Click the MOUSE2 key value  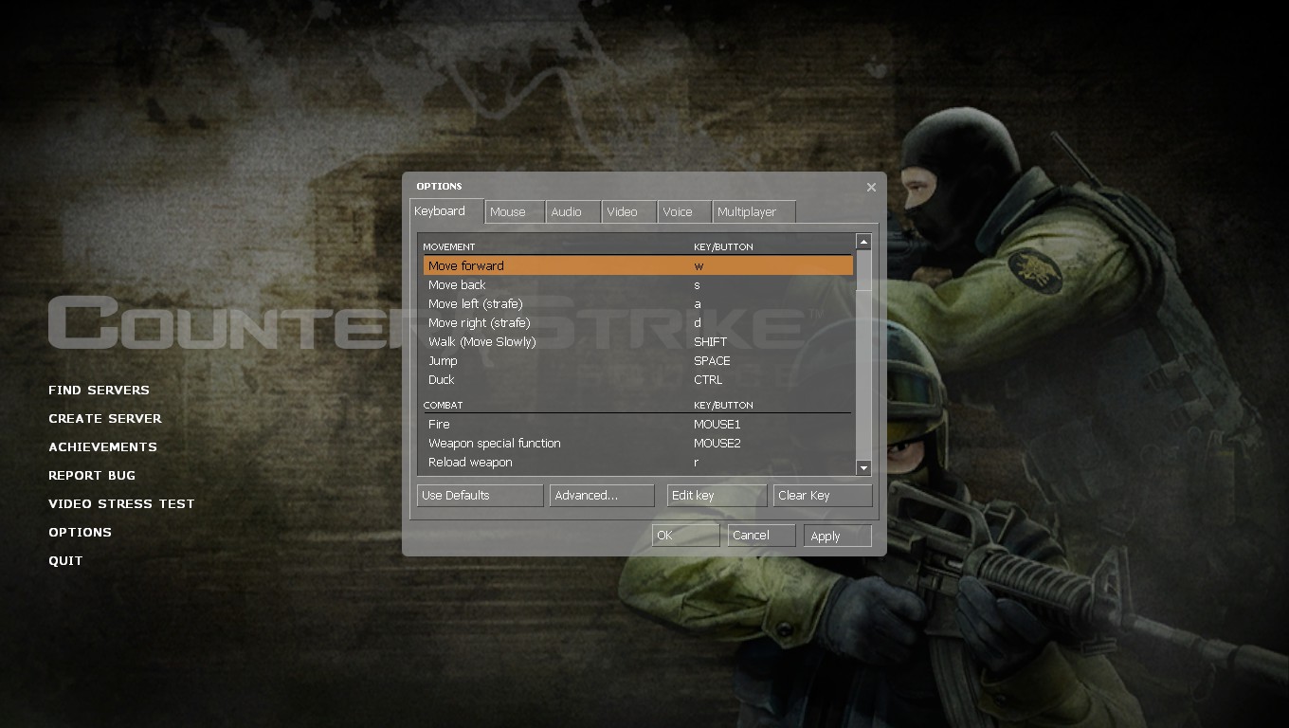pos(717,443)
